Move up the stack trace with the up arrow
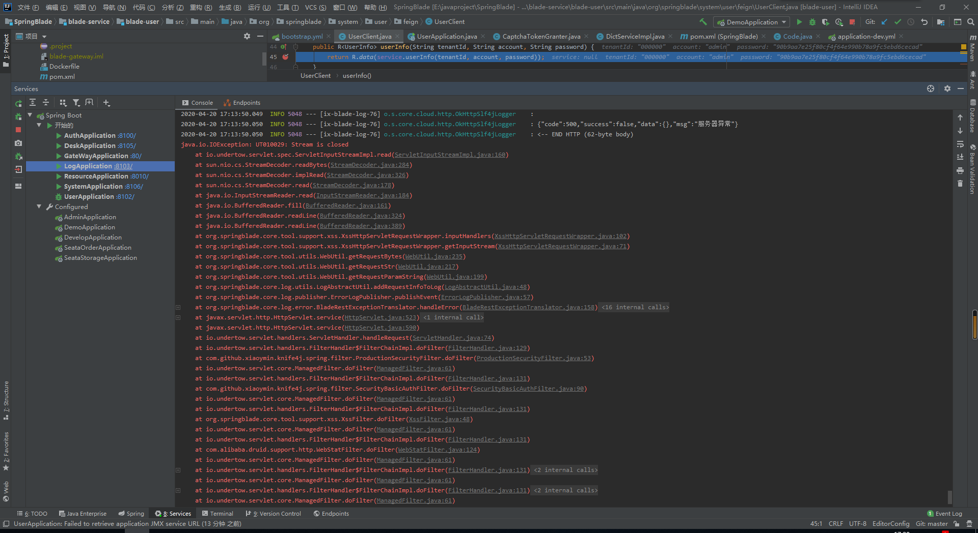 pos(960,117)
